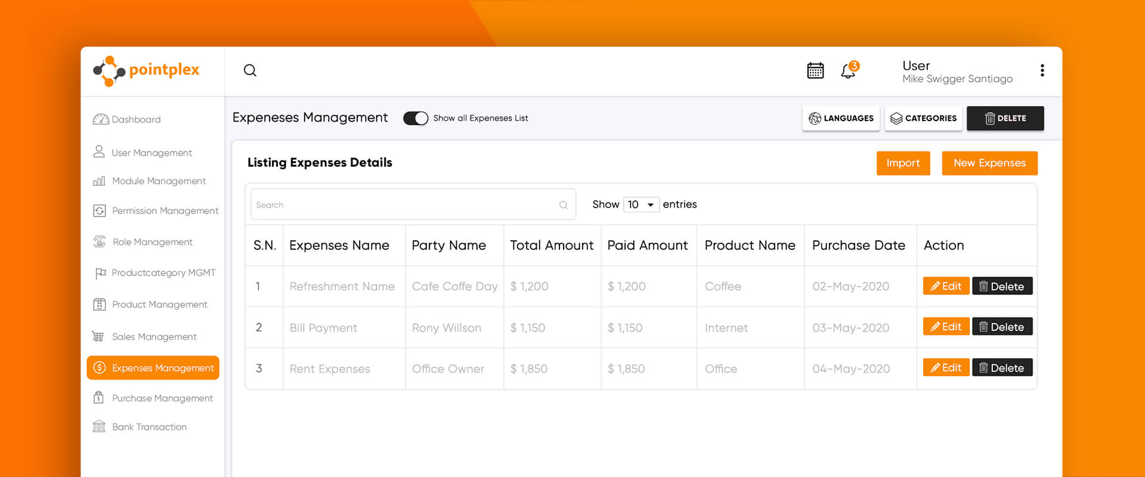
Task: Click the Role Management icon
Action: point(100,241)
